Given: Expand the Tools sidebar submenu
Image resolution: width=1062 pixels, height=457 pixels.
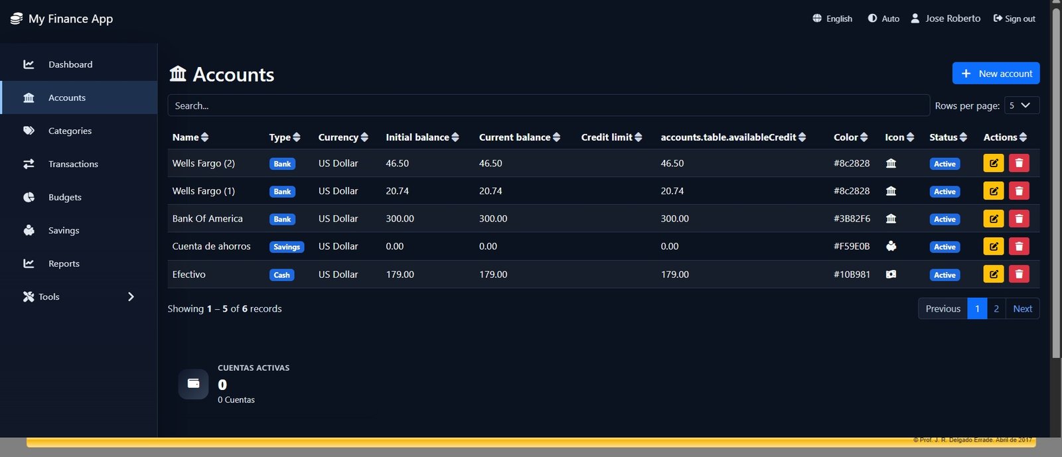Looking at the screenshot, I should [x=79, y=296].
